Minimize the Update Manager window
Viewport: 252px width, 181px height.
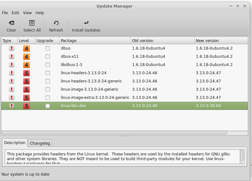[231, 6]
